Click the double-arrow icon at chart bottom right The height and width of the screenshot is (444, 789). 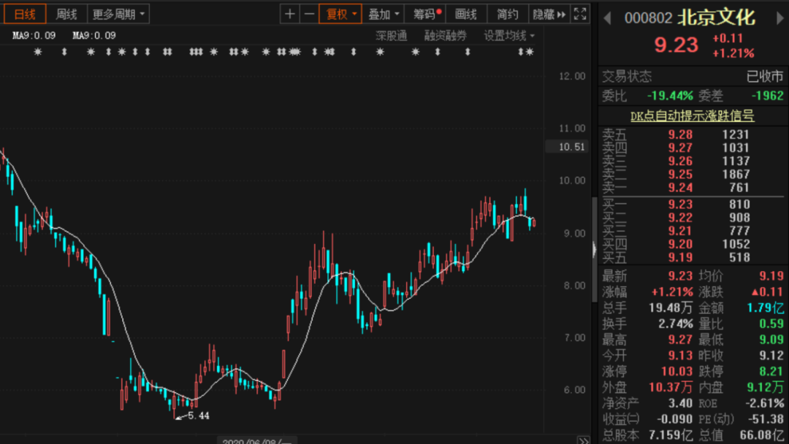pos(583,440)
